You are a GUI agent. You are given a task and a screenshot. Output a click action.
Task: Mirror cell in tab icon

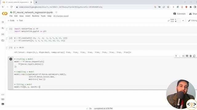pos(194,56)
